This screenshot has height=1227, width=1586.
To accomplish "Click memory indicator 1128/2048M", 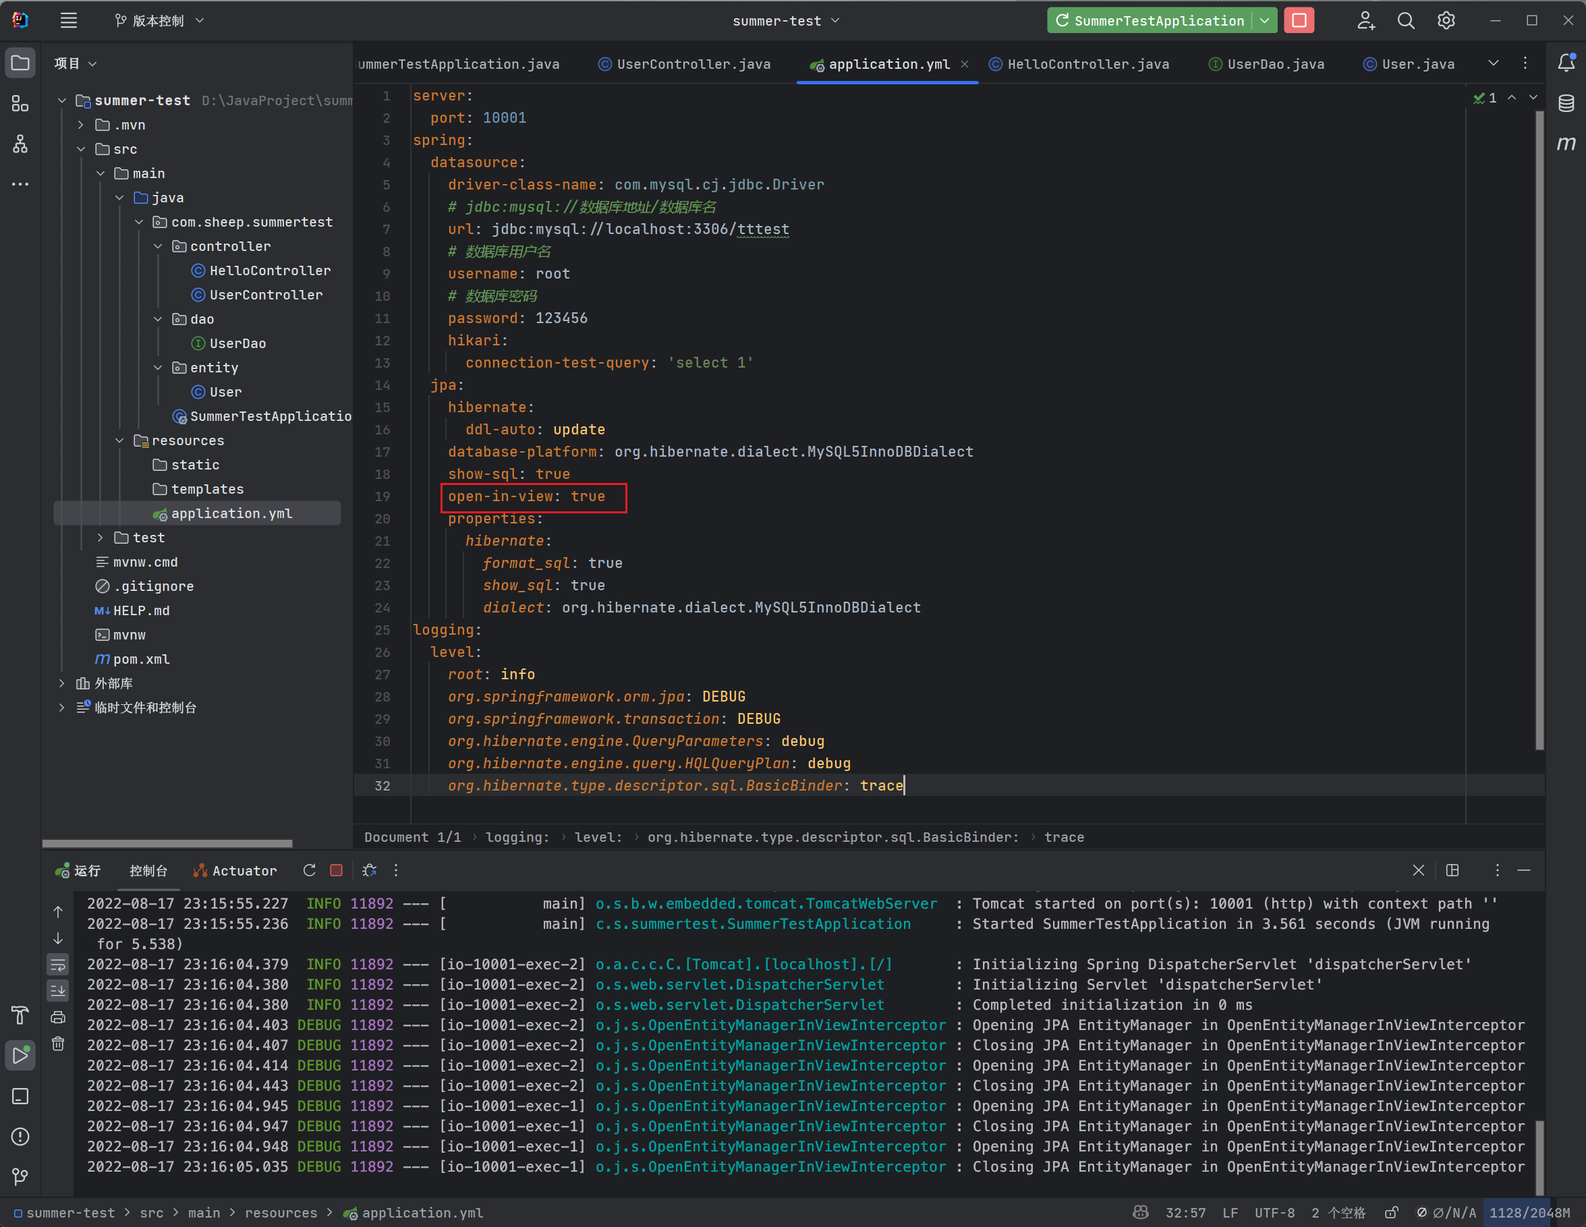I will 1529,1212.
